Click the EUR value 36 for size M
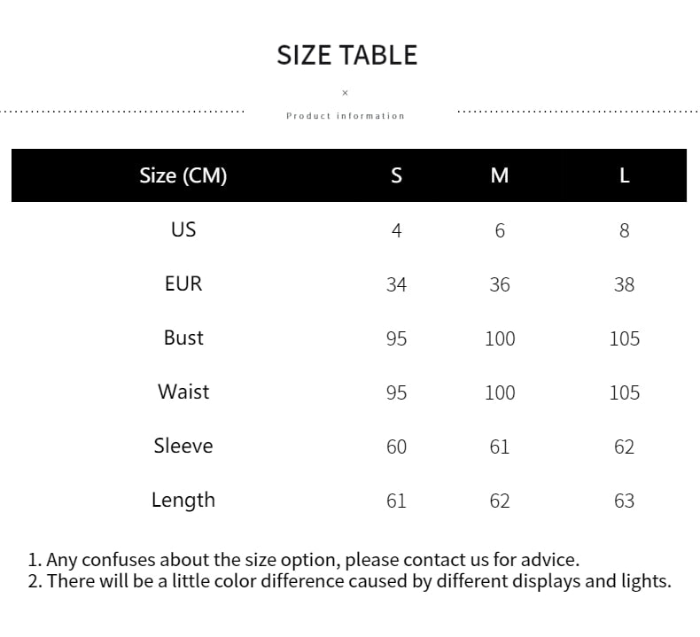Screen dimensions: 700x637 pos(500,284)
